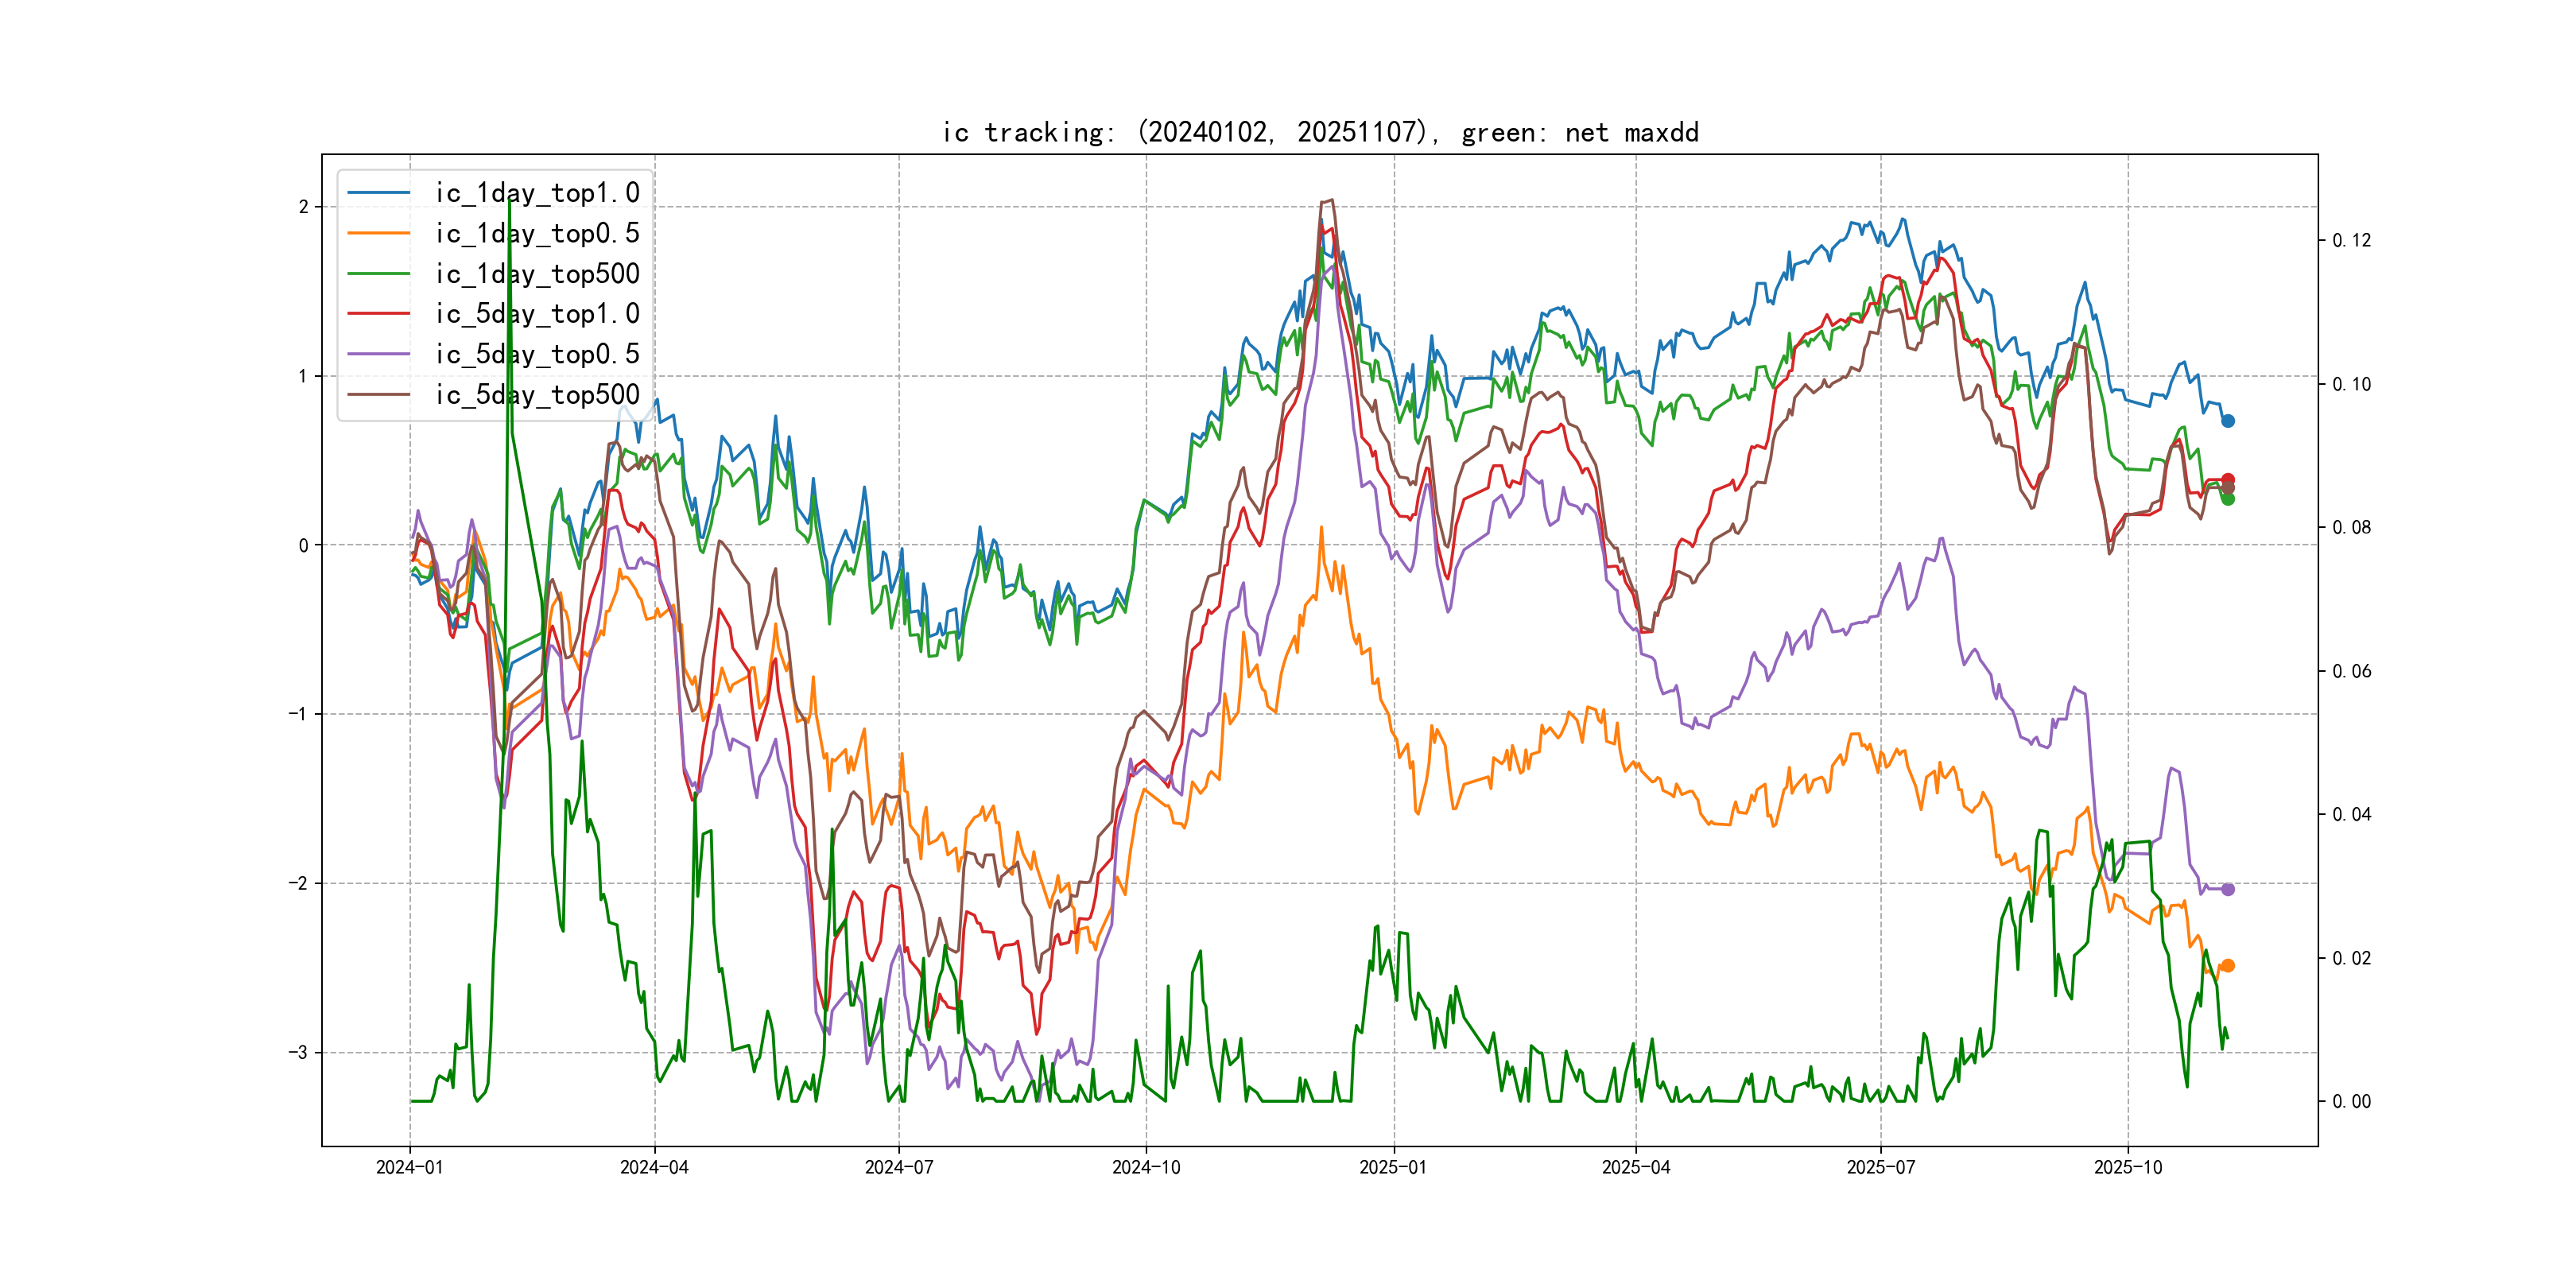2576x1288 pixels.
Task: Click the 2024-10 x-axis tick label
Action: pos(1146,1167)
